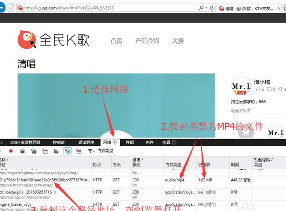286x211 pixels.
Task: Click path ws.stream.kg.qq.com/szkge/
Action: pos(26,185)
